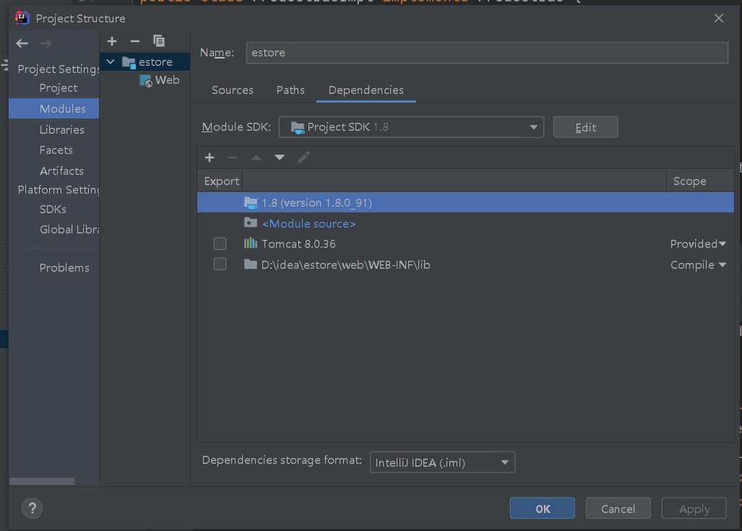Select the Tomcat 8.0.36 dependency row

465,243
